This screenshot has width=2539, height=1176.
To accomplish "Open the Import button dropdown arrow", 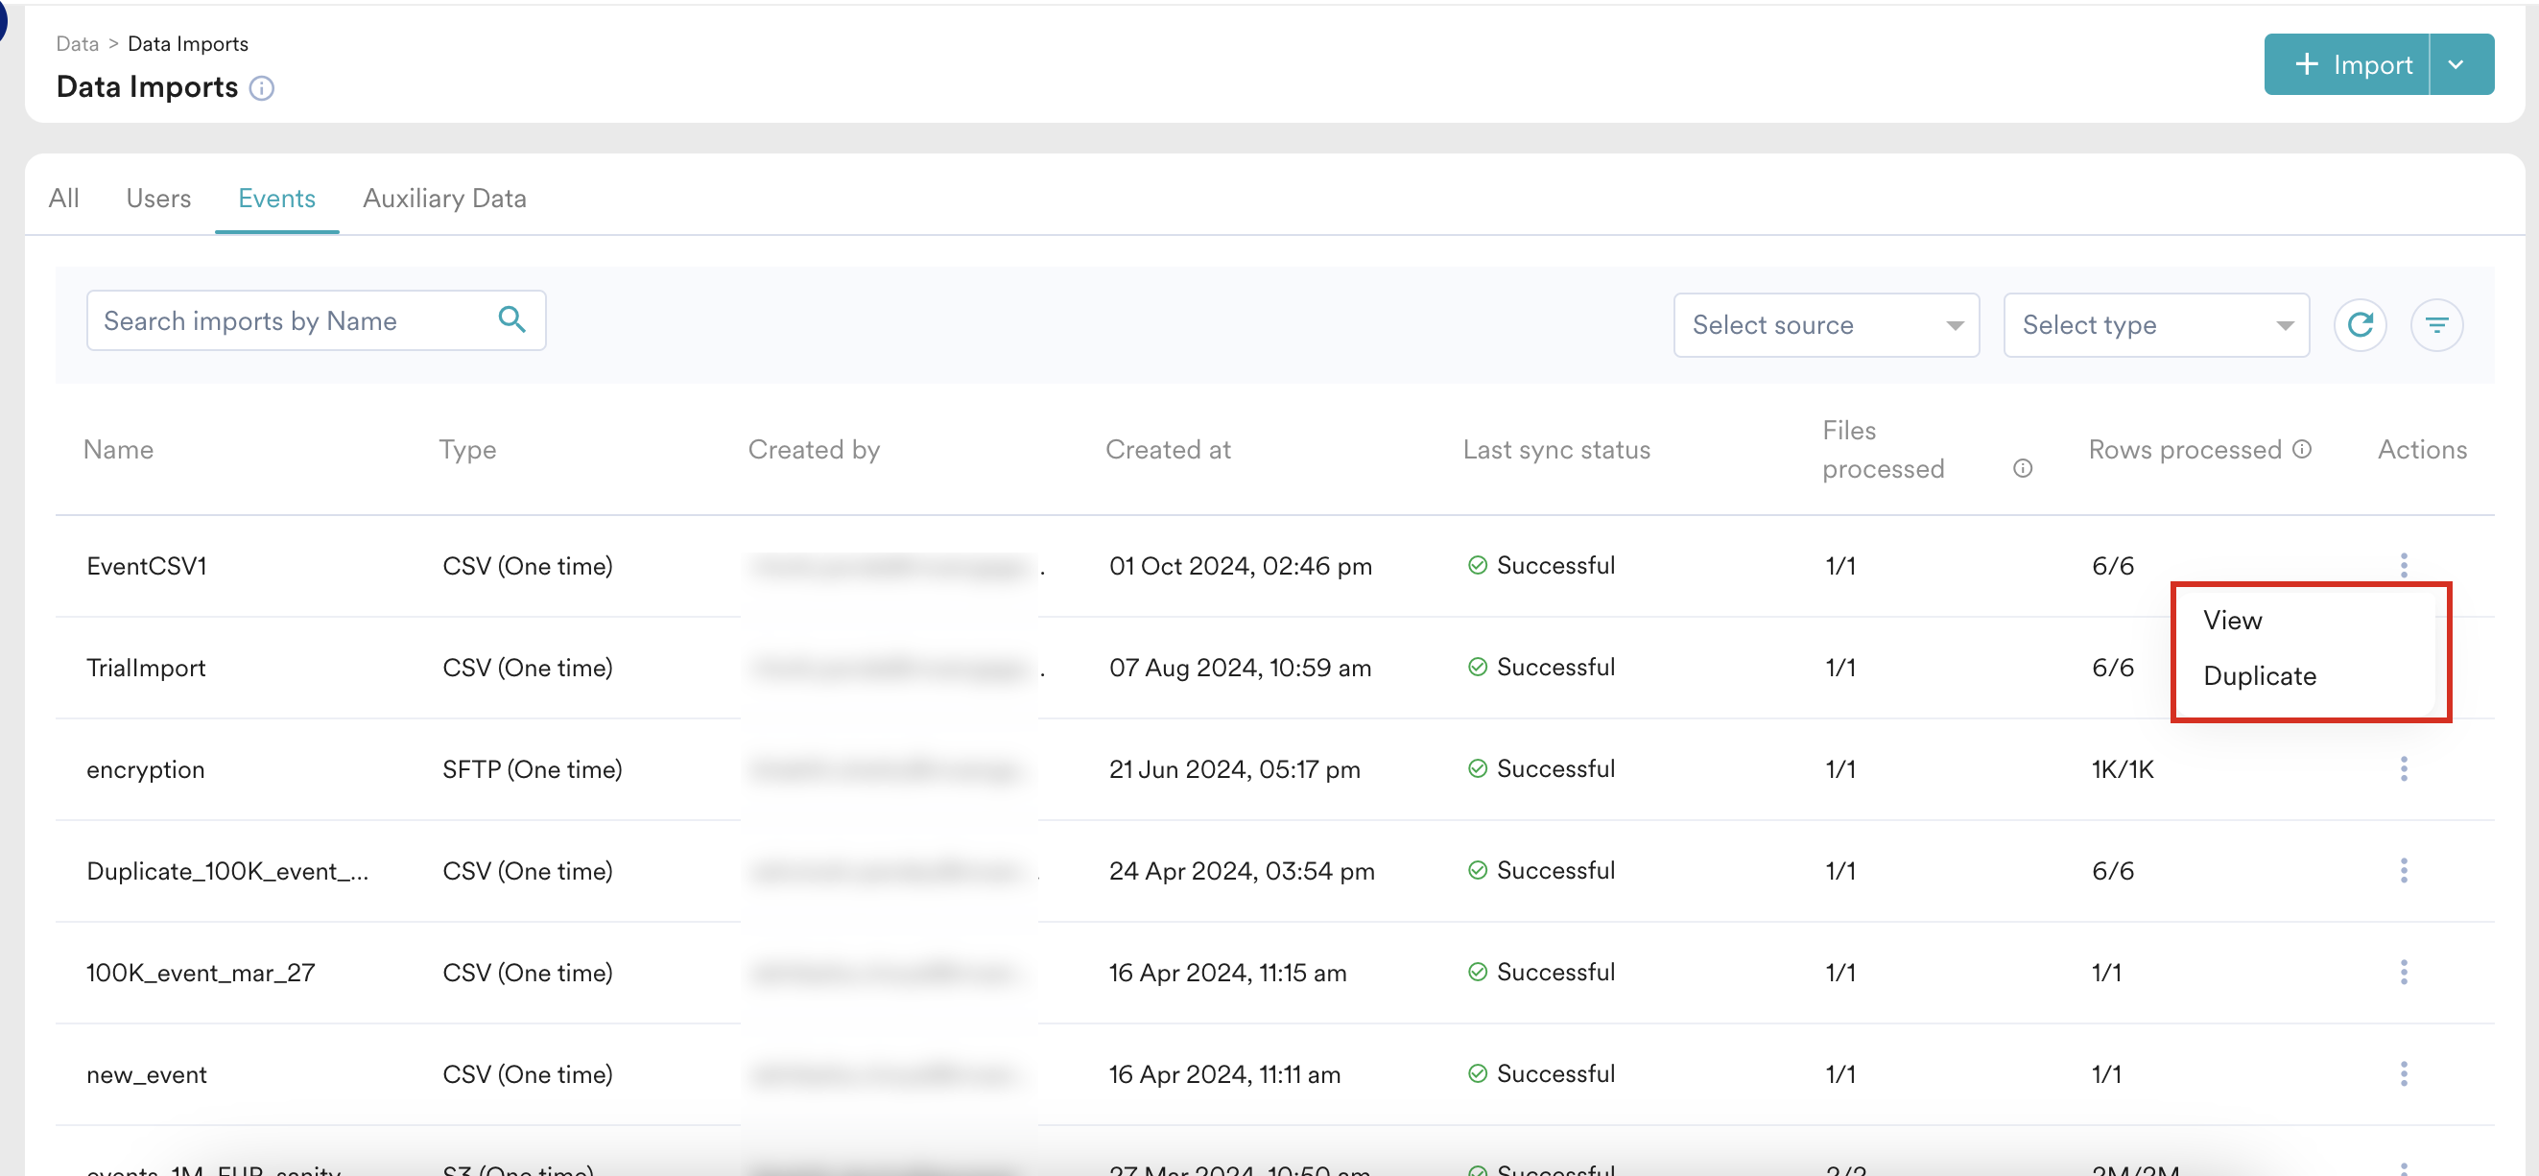I will click(x=2456, y=64).
